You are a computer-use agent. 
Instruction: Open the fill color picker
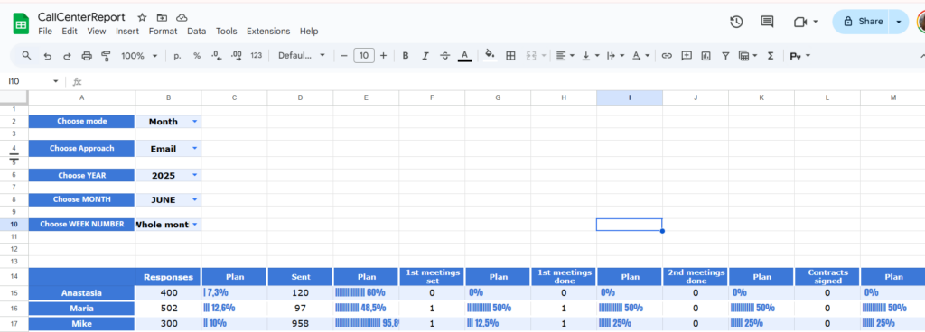tap(490, 56)
